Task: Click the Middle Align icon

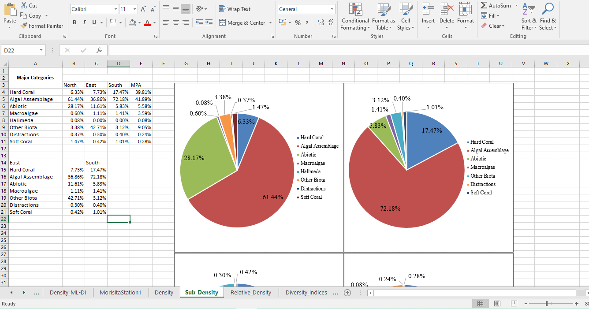Action: (175, 8)
